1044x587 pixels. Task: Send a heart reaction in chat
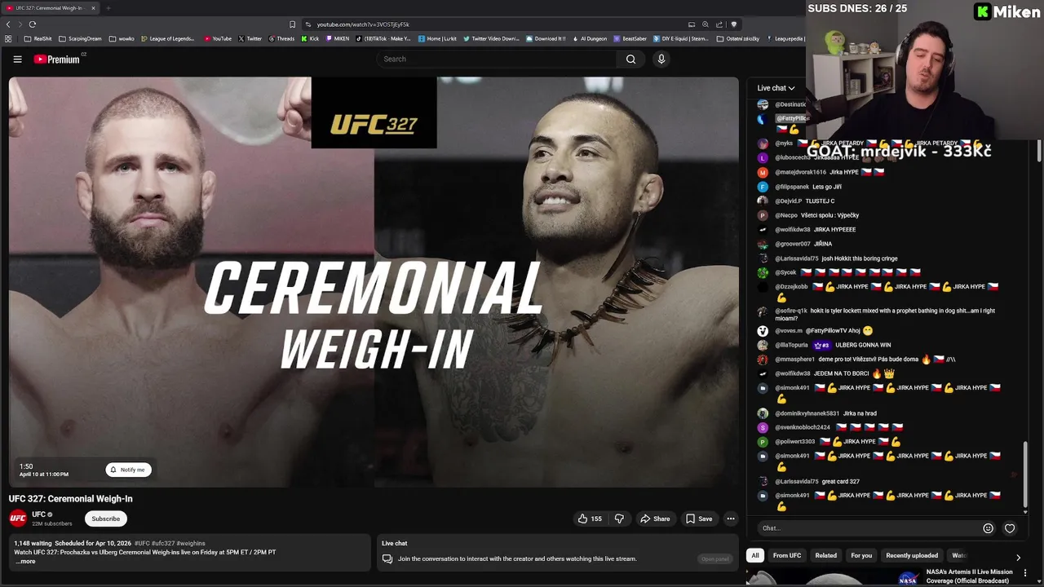(1010, 528)
